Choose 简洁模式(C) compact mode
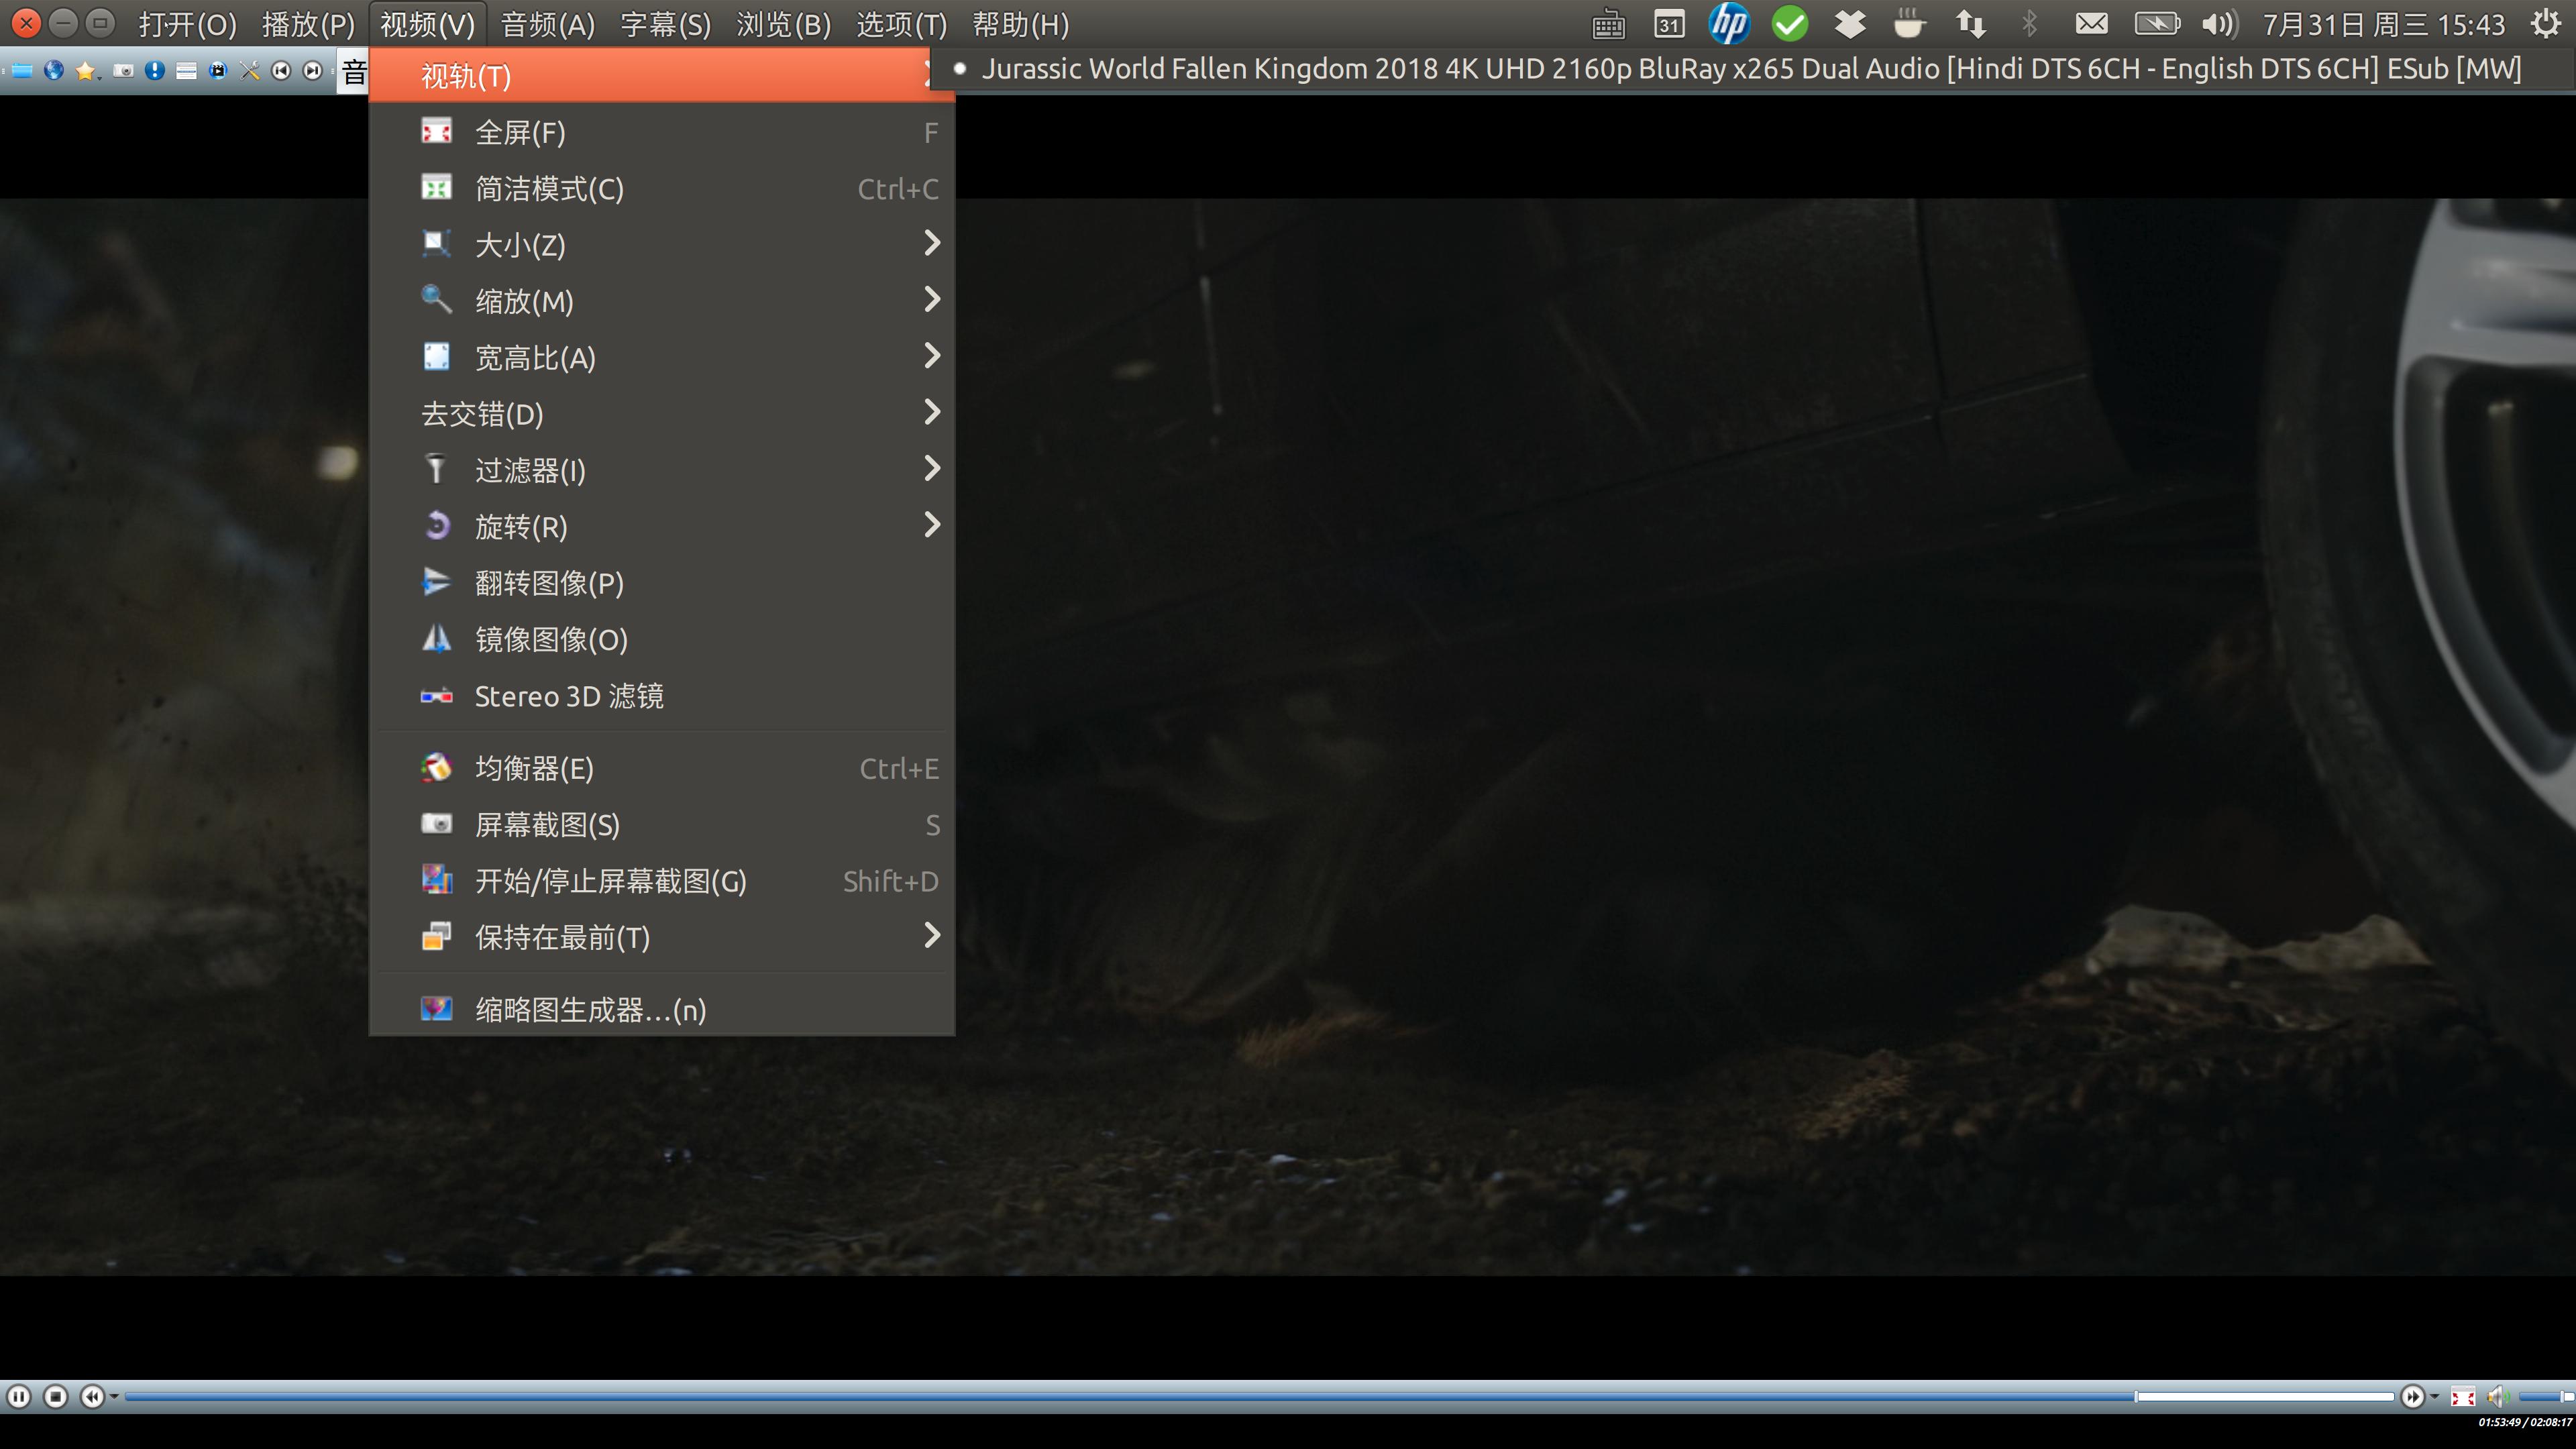 pos(662,189)
